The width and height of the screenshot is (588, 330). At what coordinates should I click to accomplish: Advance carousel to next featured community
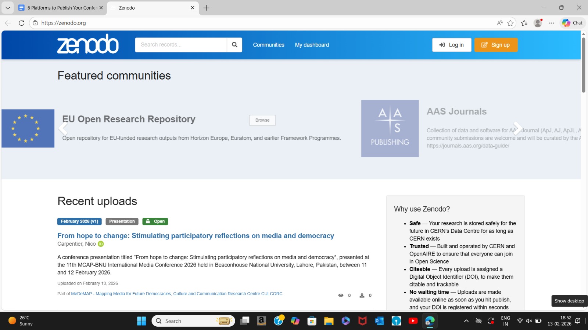point(517,128)
